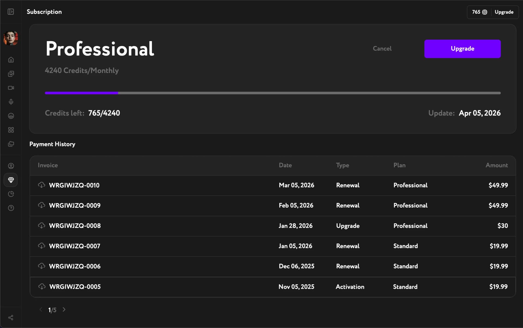Download invoice WRGIWJZQ-0008
The image size is (523, 328).
click(x=41, y=226)
